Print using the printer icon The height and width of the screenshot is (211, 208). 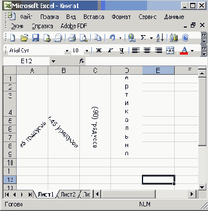[72, 37]
